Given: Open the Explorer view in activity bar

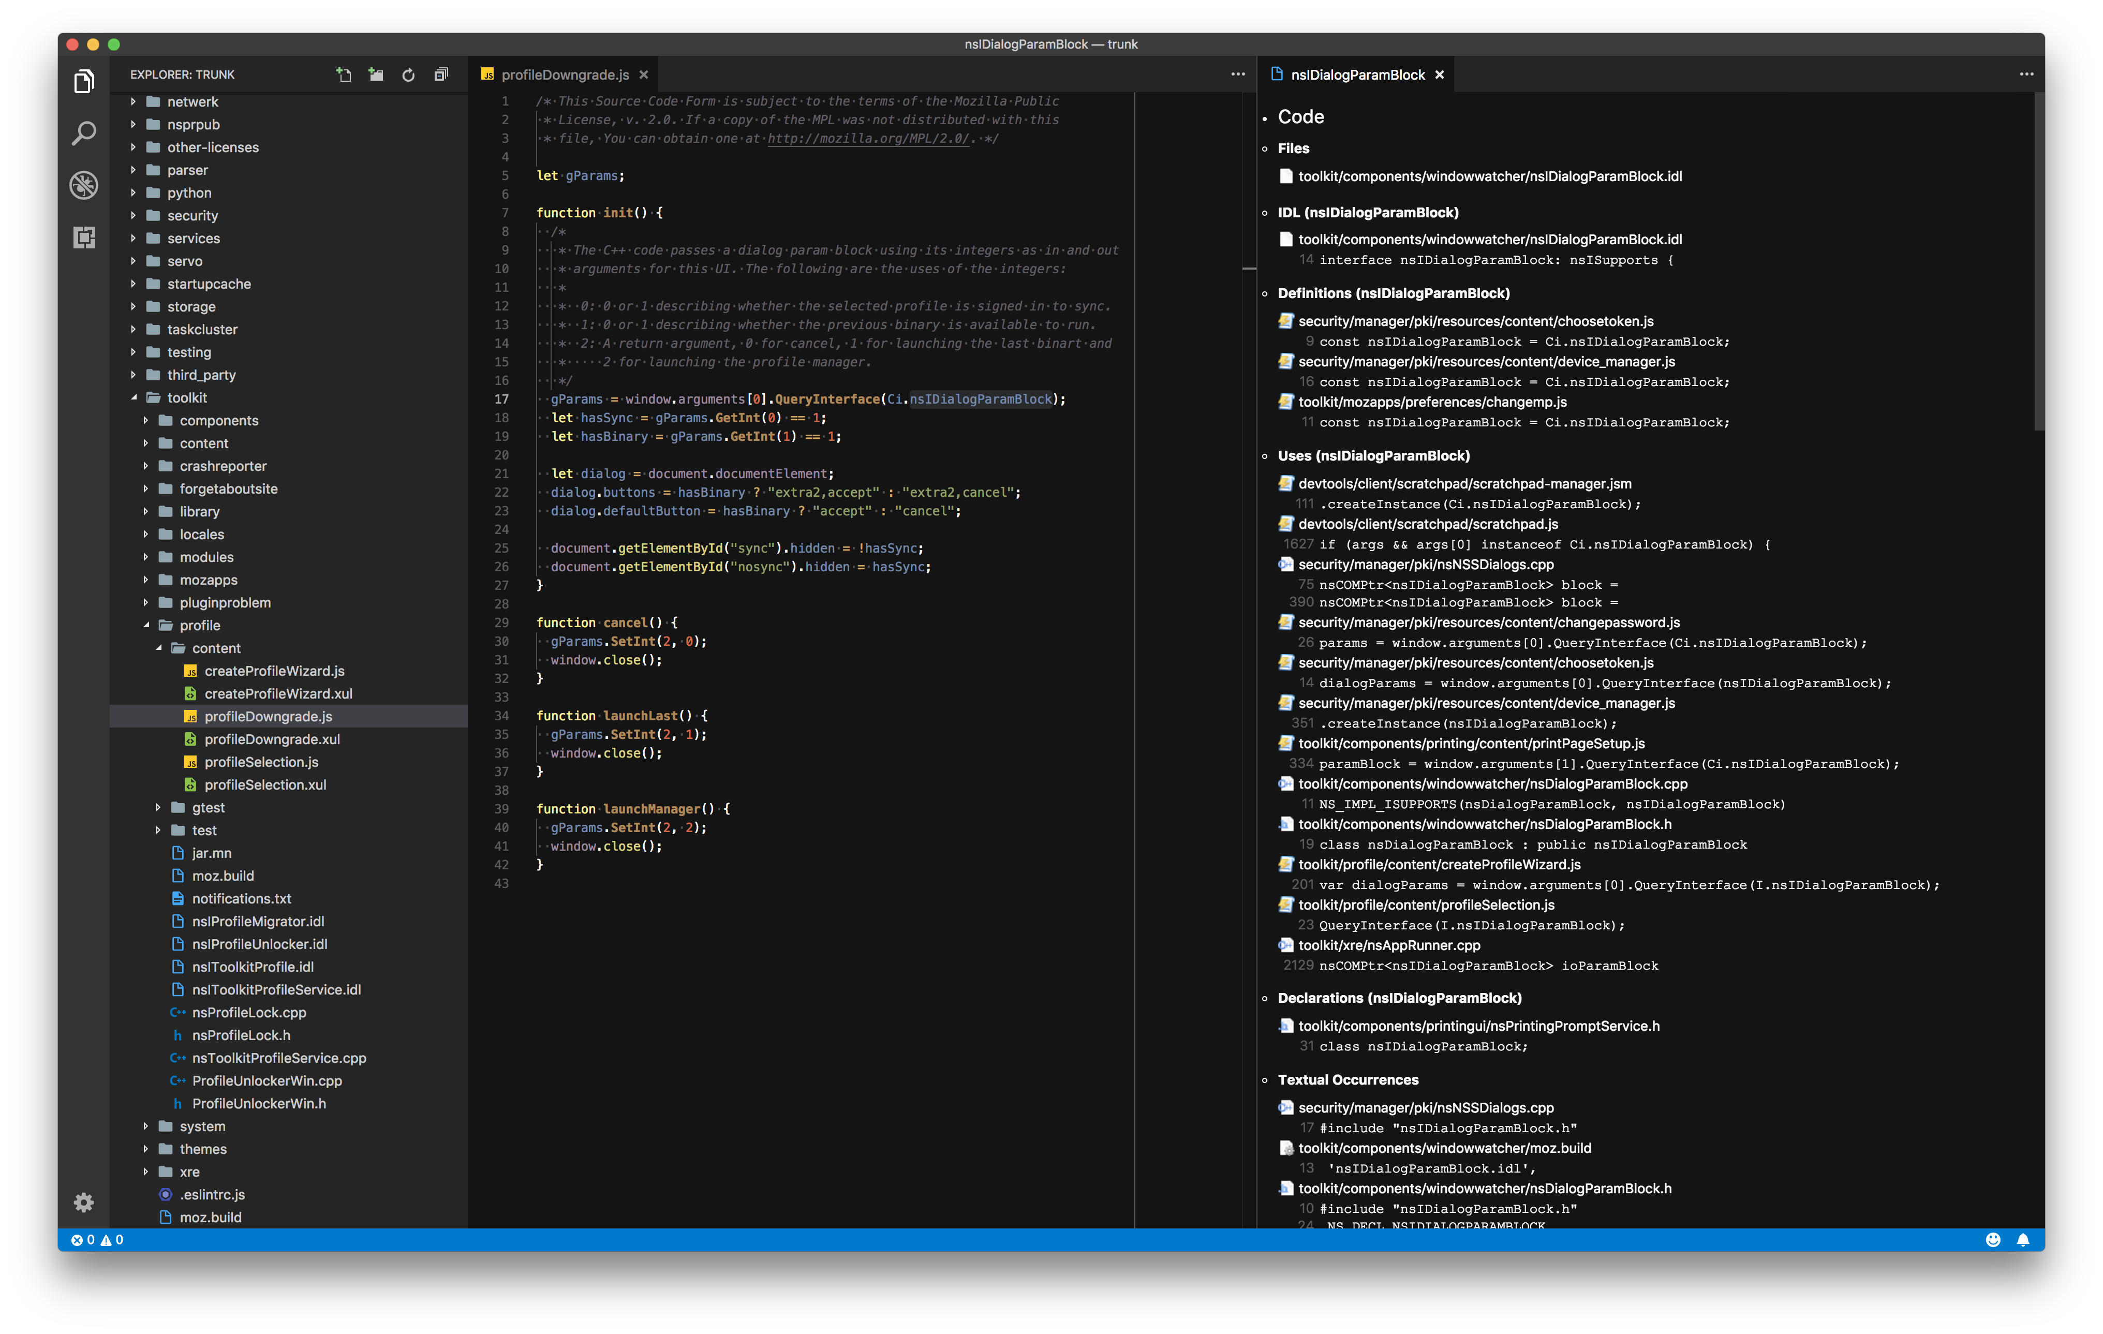Looking at the screenshot, I should coord(84,81).
